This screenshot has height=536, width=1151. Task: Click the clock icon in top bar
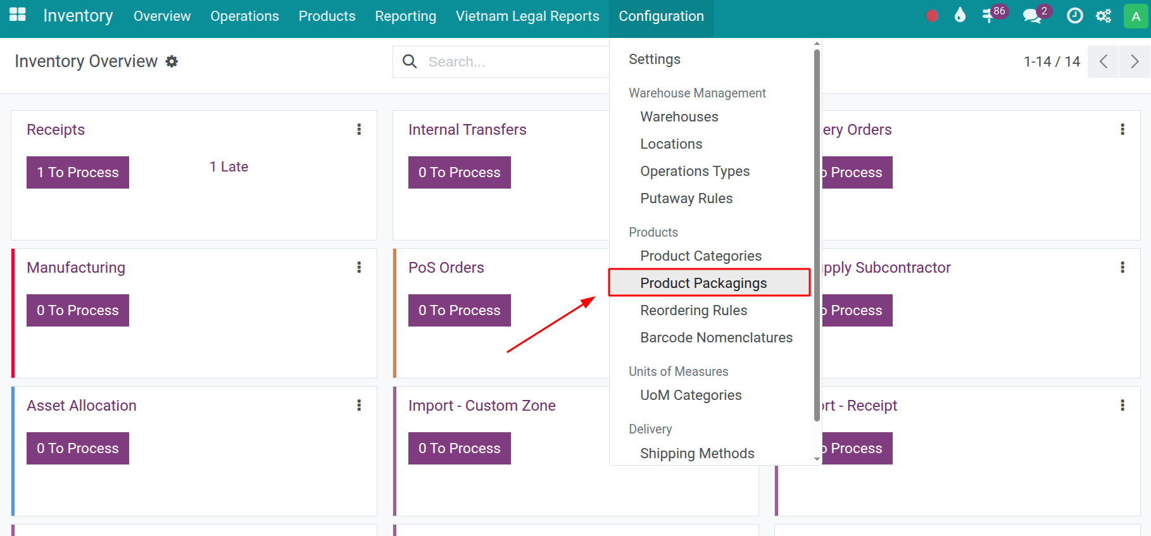click(x=1074, y=16)
